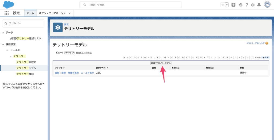This screenshot has width=274, height=140.
Task: Click the 無効化日 column header
Action: (x=209, y=68)
